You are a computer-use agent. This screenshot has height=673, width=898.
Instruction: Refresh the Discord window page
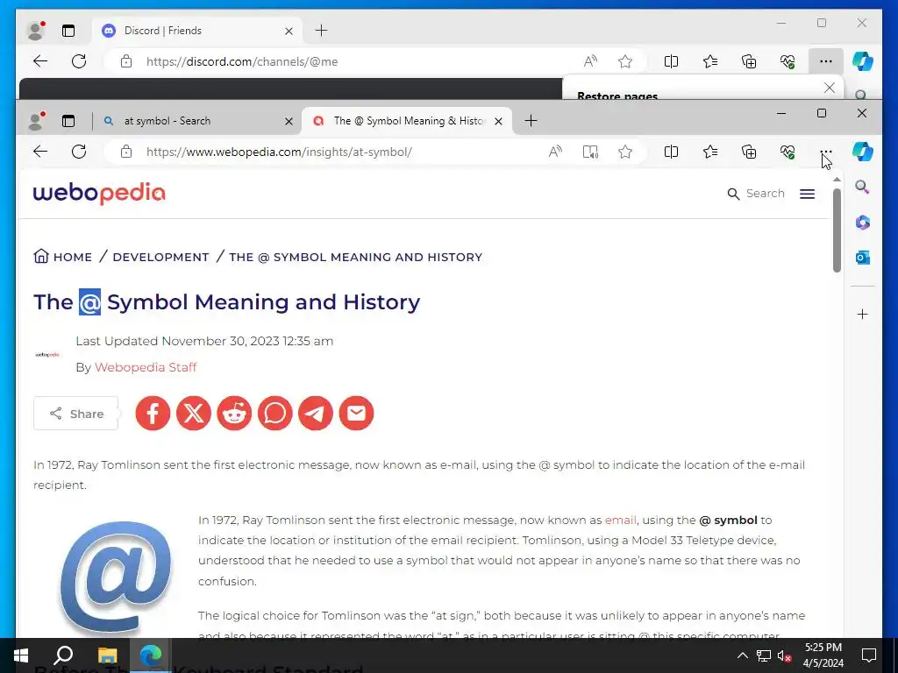point(79,61)
